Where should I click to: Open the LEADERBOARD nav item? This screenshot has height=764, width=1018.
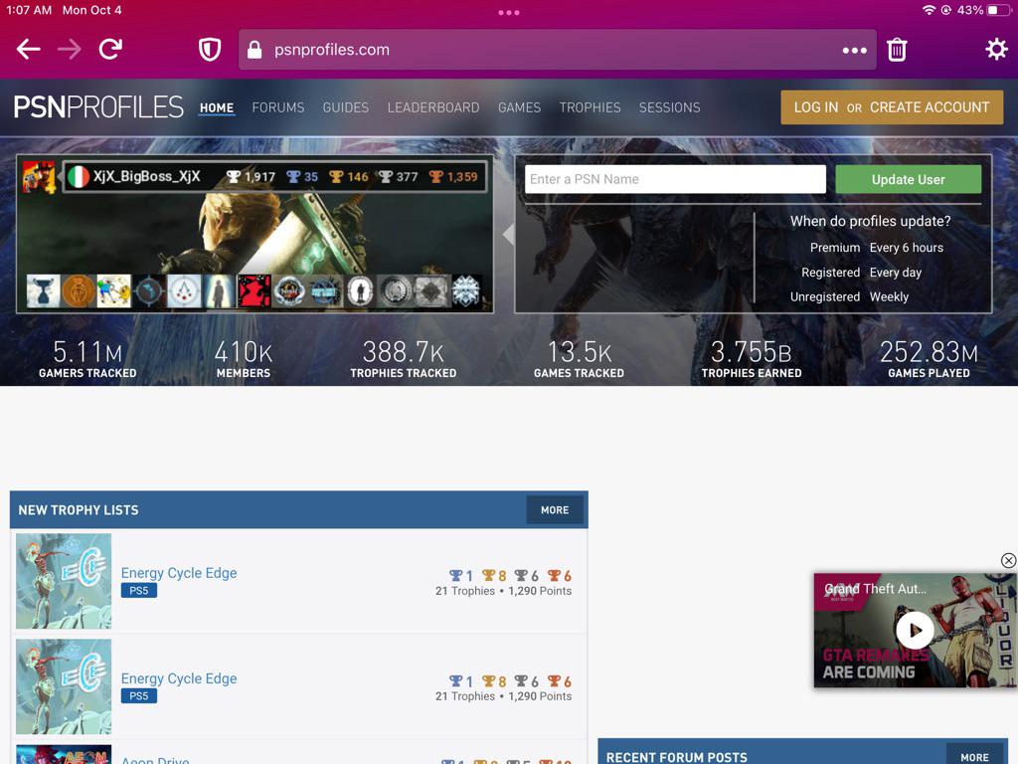pyautogui.click(x=433, y=107)
